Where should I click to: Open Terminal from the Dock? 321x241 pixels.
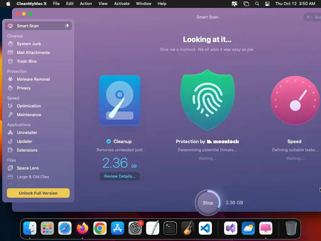(x=170, y=228)
